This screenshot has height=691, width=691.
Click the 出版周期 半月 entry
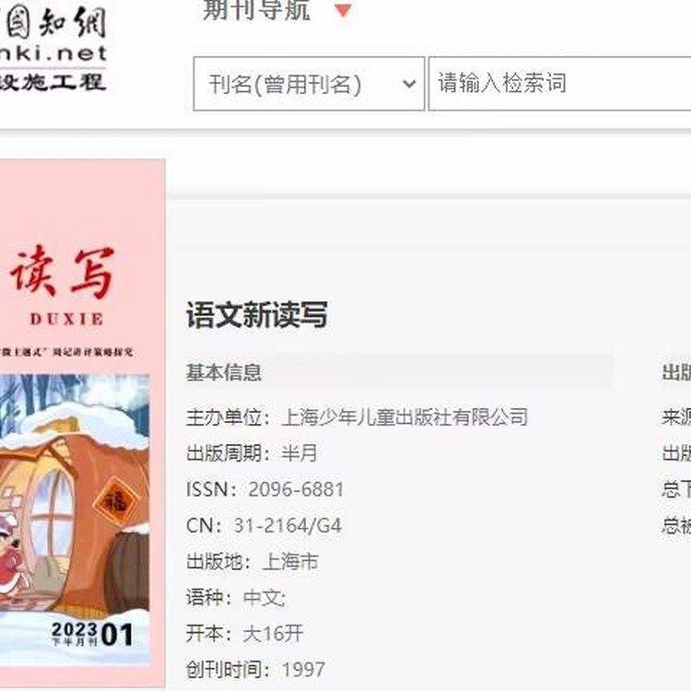coord(252,453)
